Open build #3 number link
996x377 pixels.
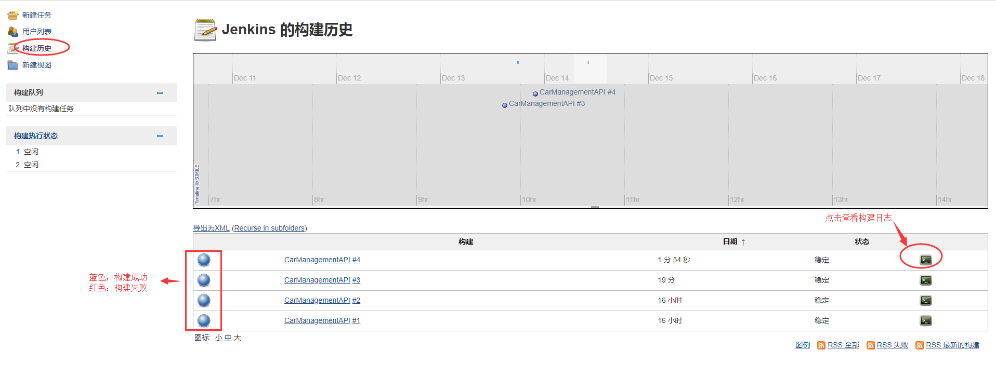pos(356,280)
